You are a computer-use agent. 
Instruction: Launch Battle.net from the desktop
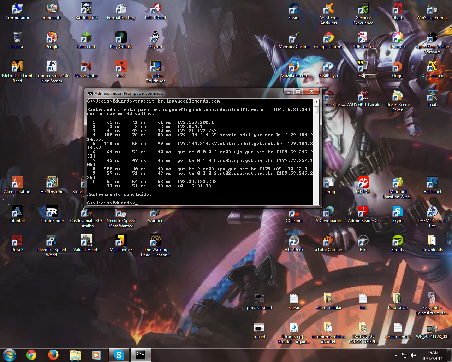pos(433,186)
